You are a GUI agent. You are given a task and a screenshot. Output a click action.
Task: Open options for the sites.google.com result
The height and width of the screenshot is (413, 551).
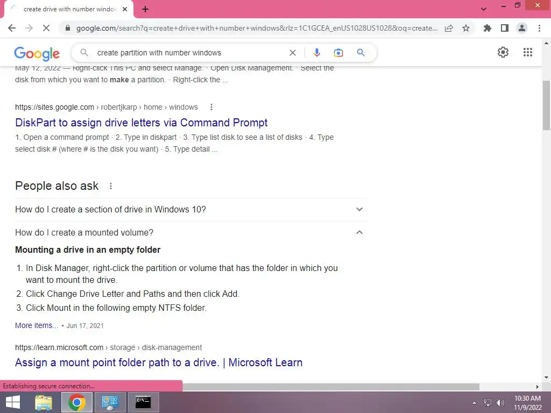tap(211, 107)
